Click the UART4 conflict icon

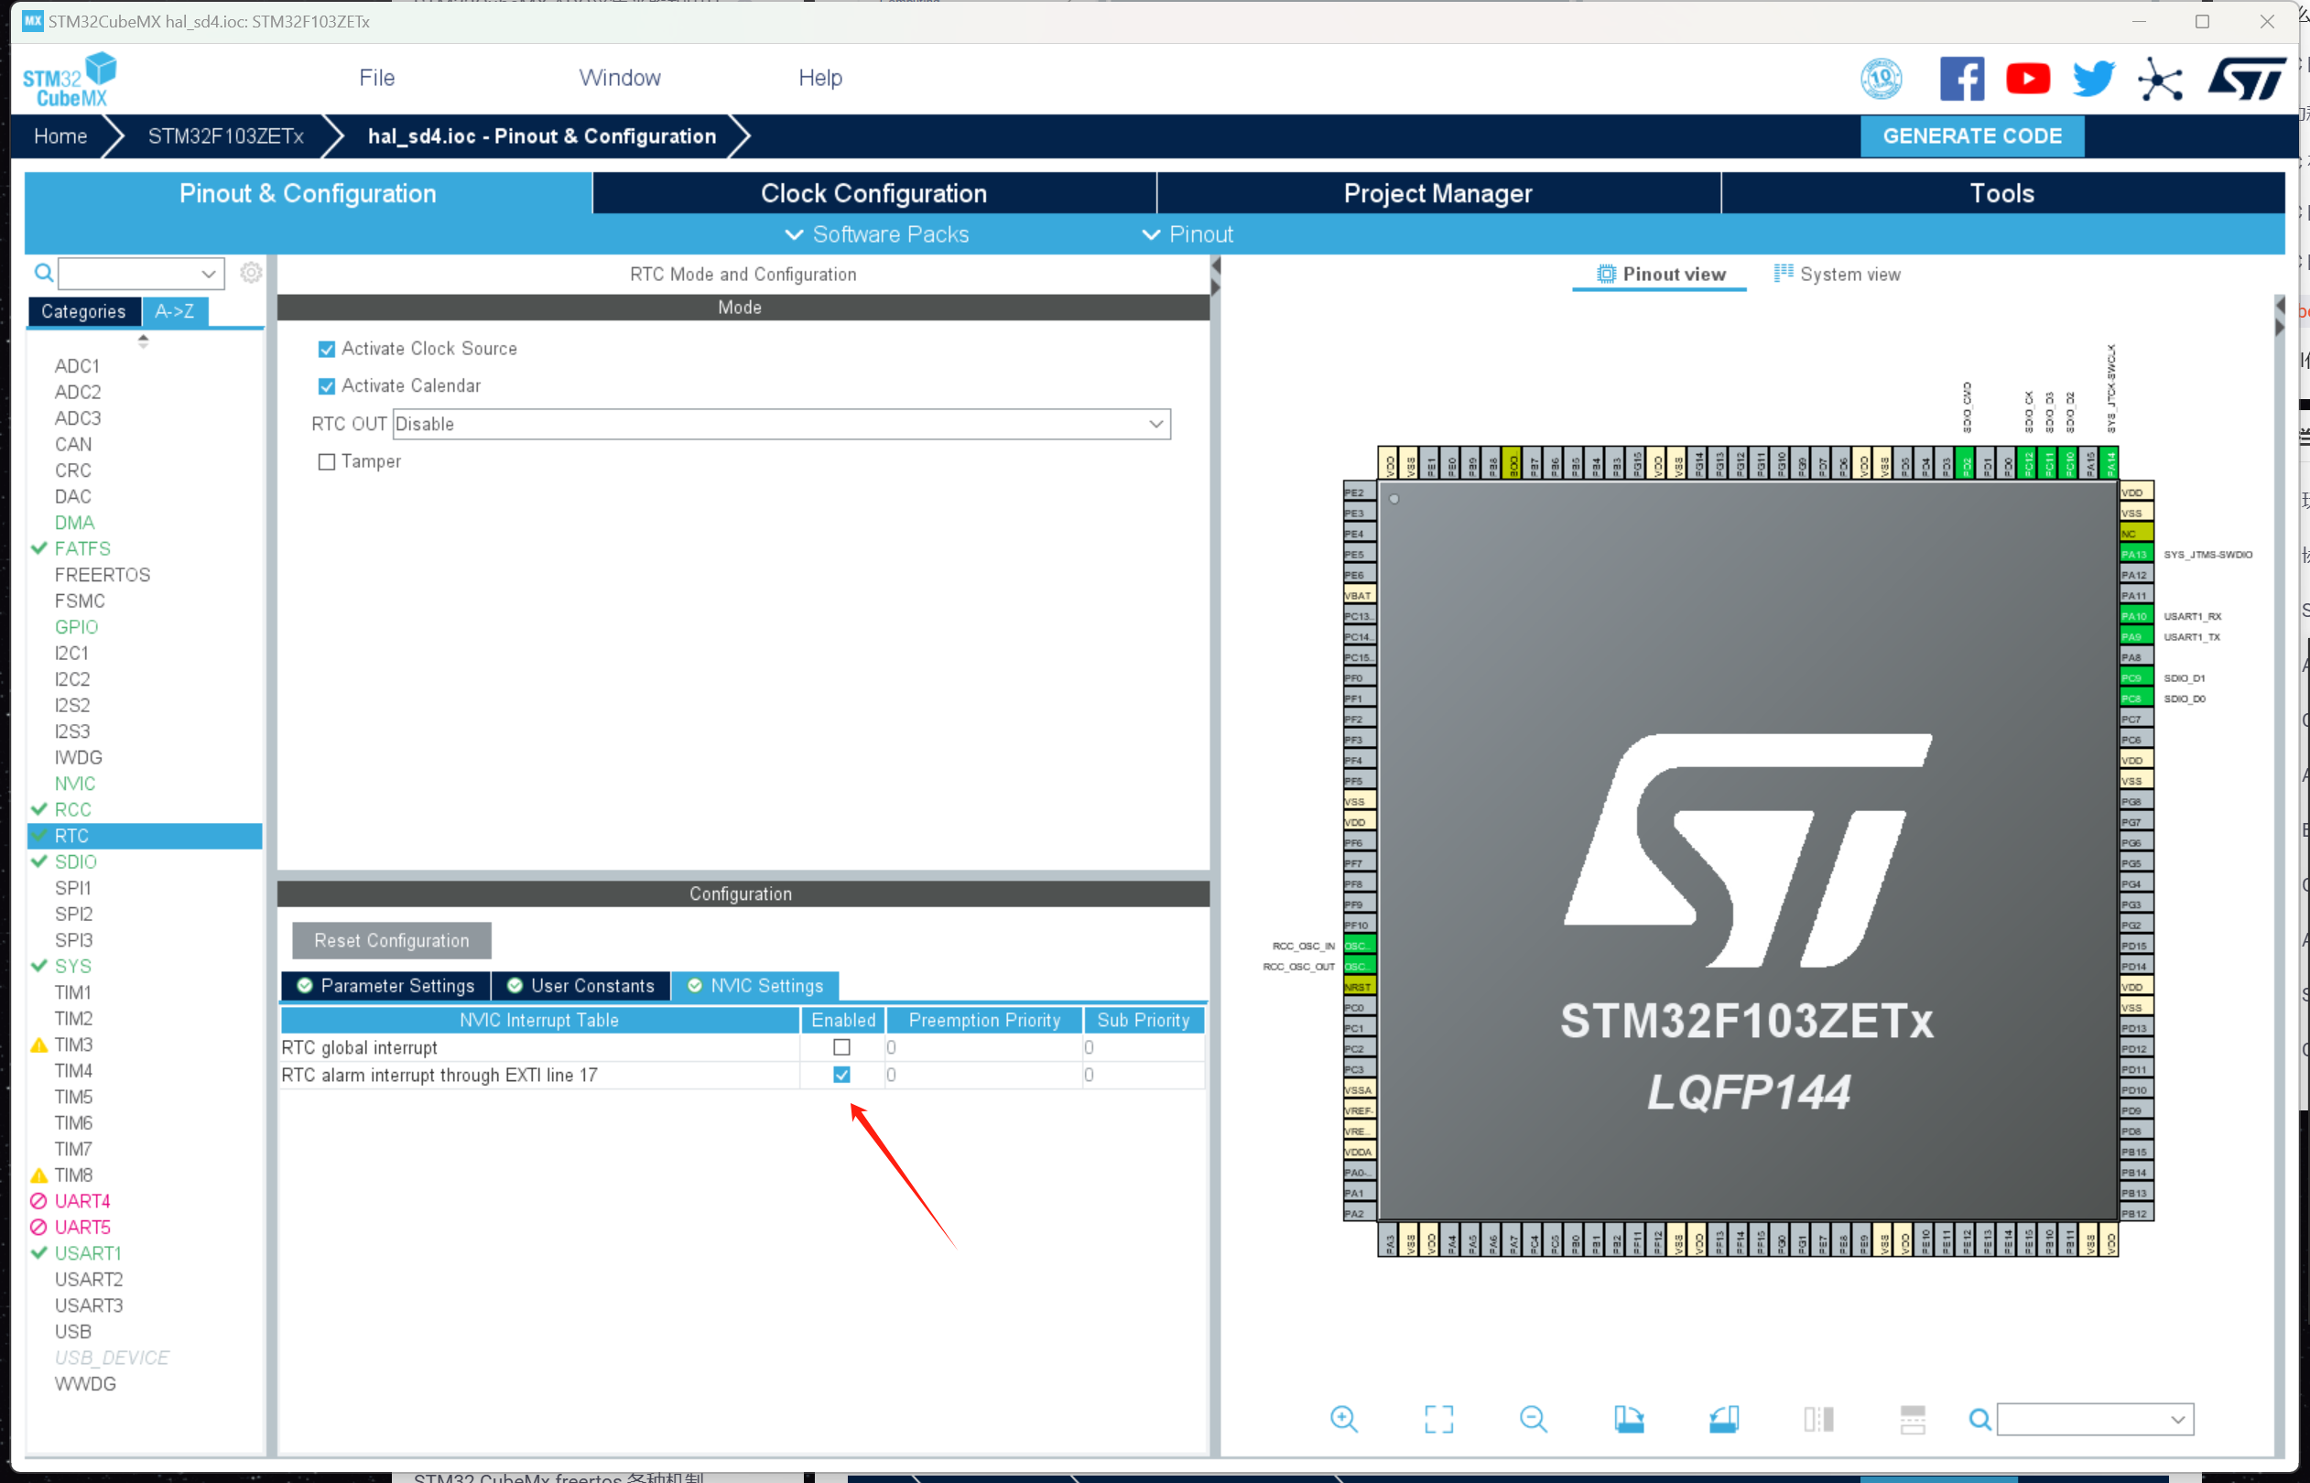[38, 1201]
